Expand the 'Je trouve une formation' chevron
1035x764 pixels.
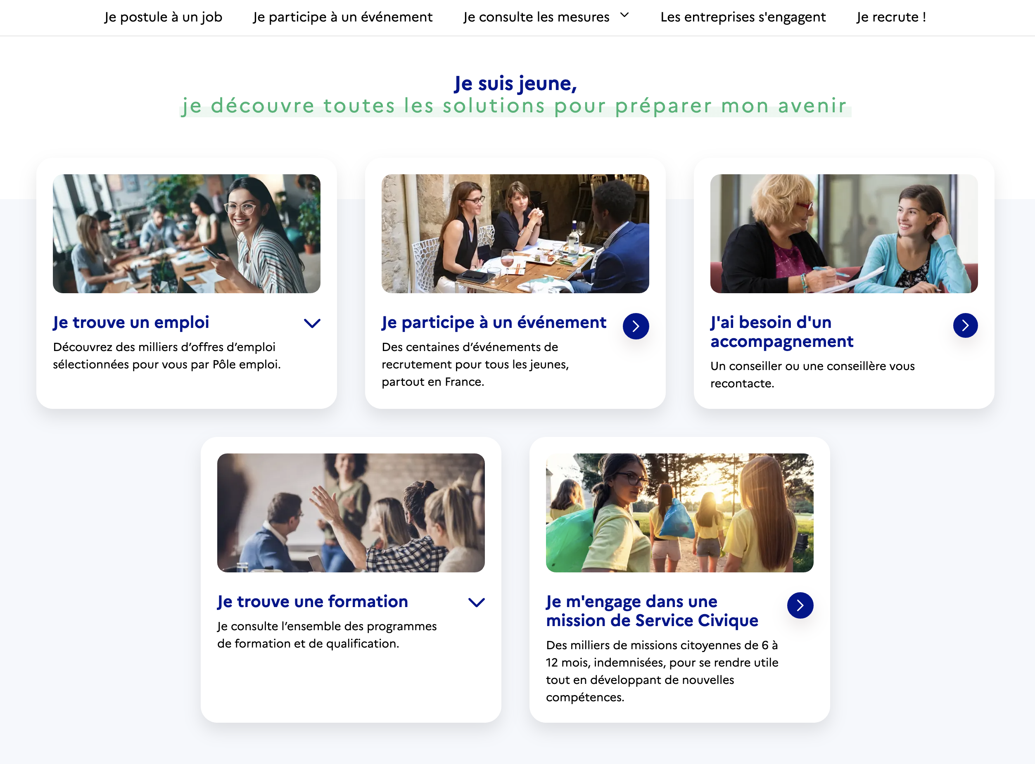[x=476, y=602]
